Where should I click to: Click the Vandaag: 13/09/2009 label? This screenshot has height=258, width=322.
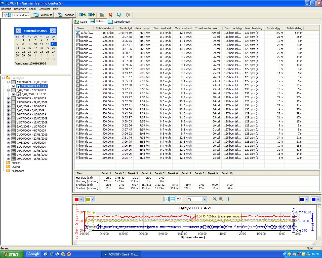[31, 63]
